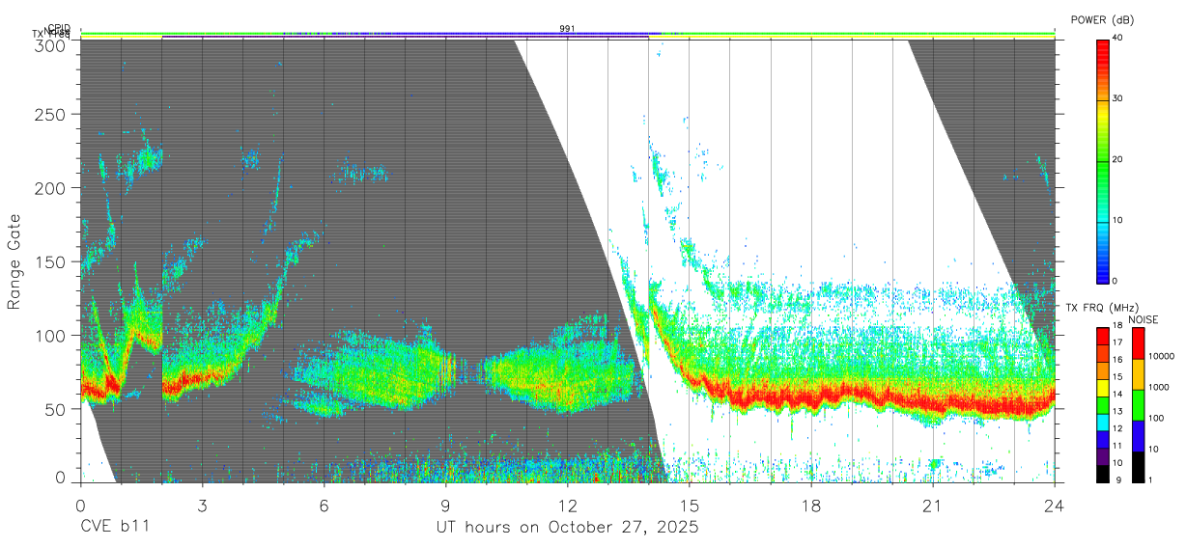Click the 'NOISE' legend title
1186x547 pixels.
click(1144, 319)
